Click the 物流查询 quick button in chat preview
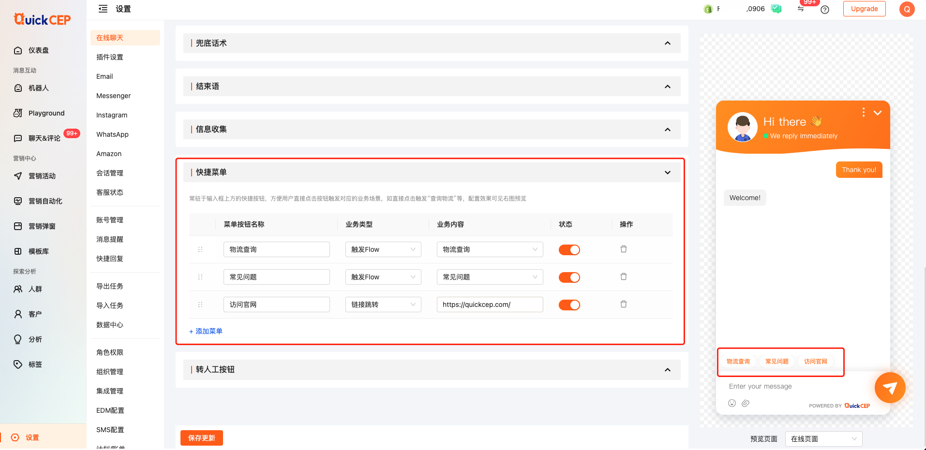Screen dimensions: 926x450 click(738, 362)
